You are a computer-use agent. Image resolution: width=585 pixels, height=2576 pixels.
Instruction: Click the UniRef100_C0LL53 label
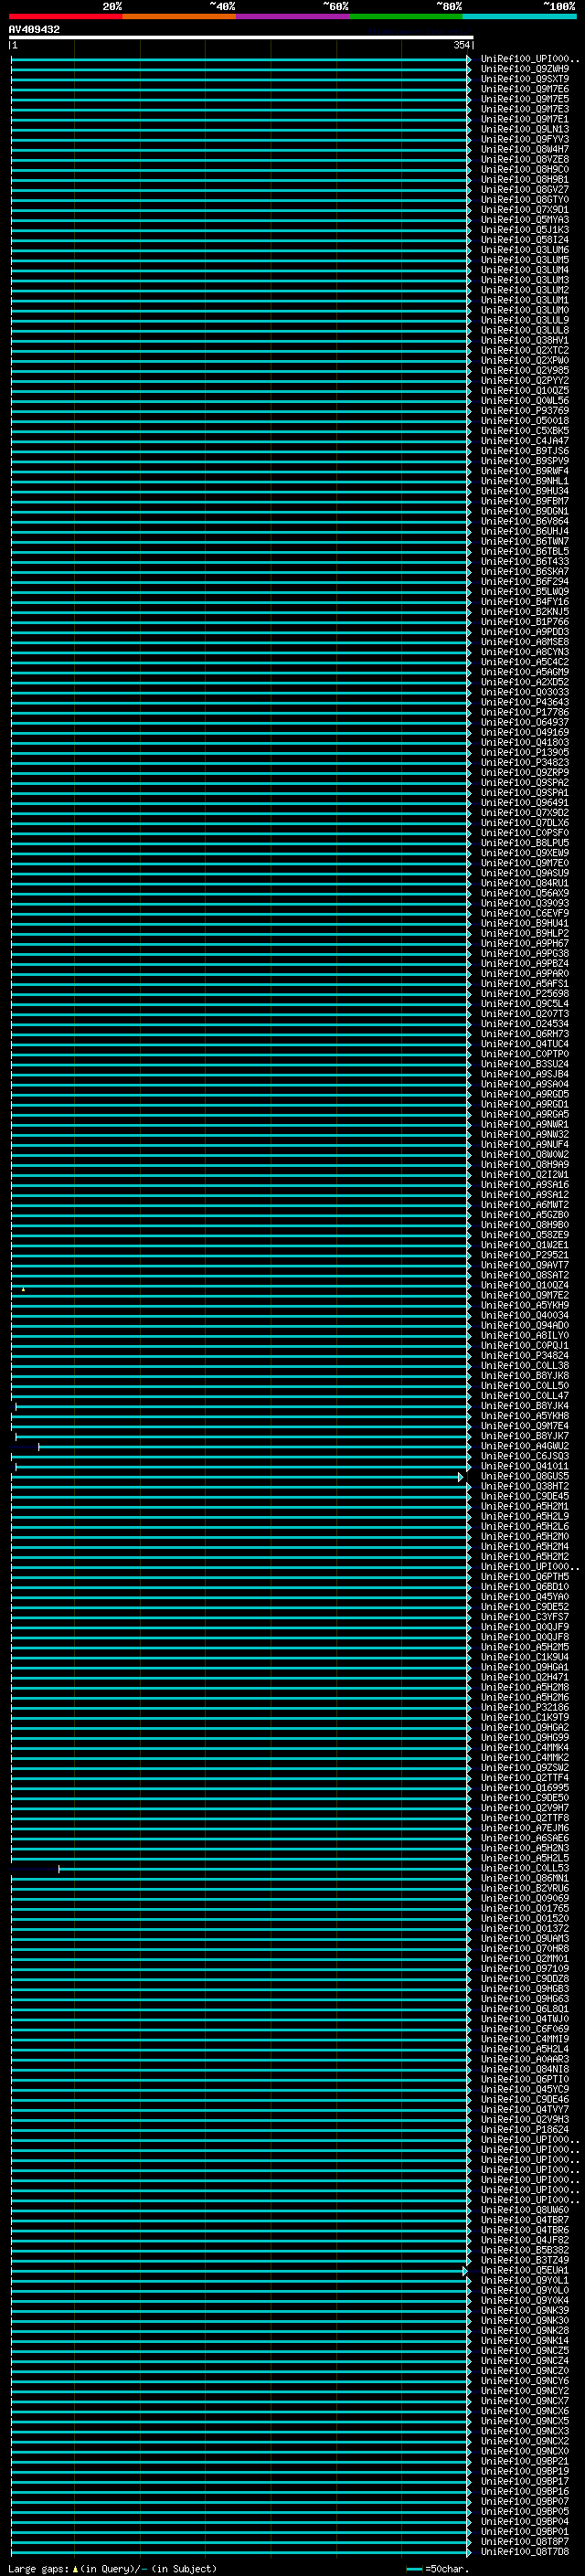click(x=524, y=1868)
